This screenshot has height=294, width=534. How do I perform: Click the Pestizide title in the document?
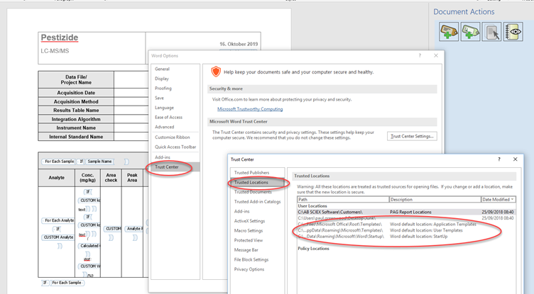(60, 38)
